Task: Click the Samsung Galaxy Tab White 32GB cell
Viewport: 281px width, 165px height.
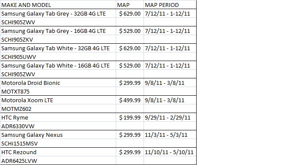Action: click(x=58, y=48)
